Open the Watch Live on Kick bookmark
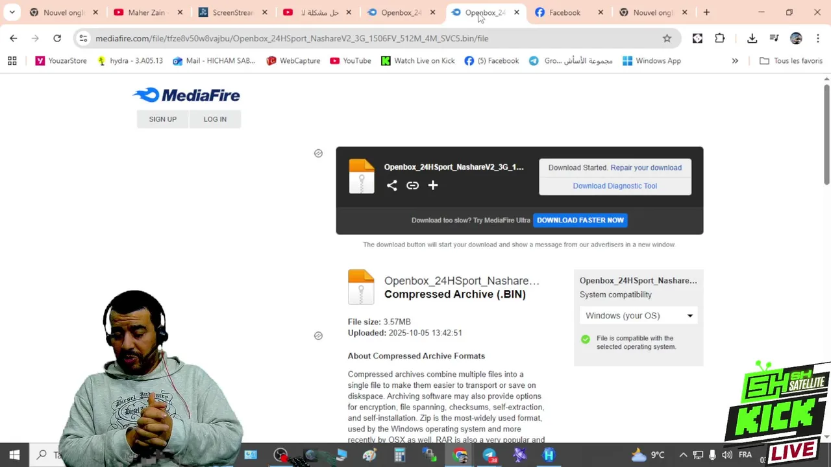 (418, 61)
